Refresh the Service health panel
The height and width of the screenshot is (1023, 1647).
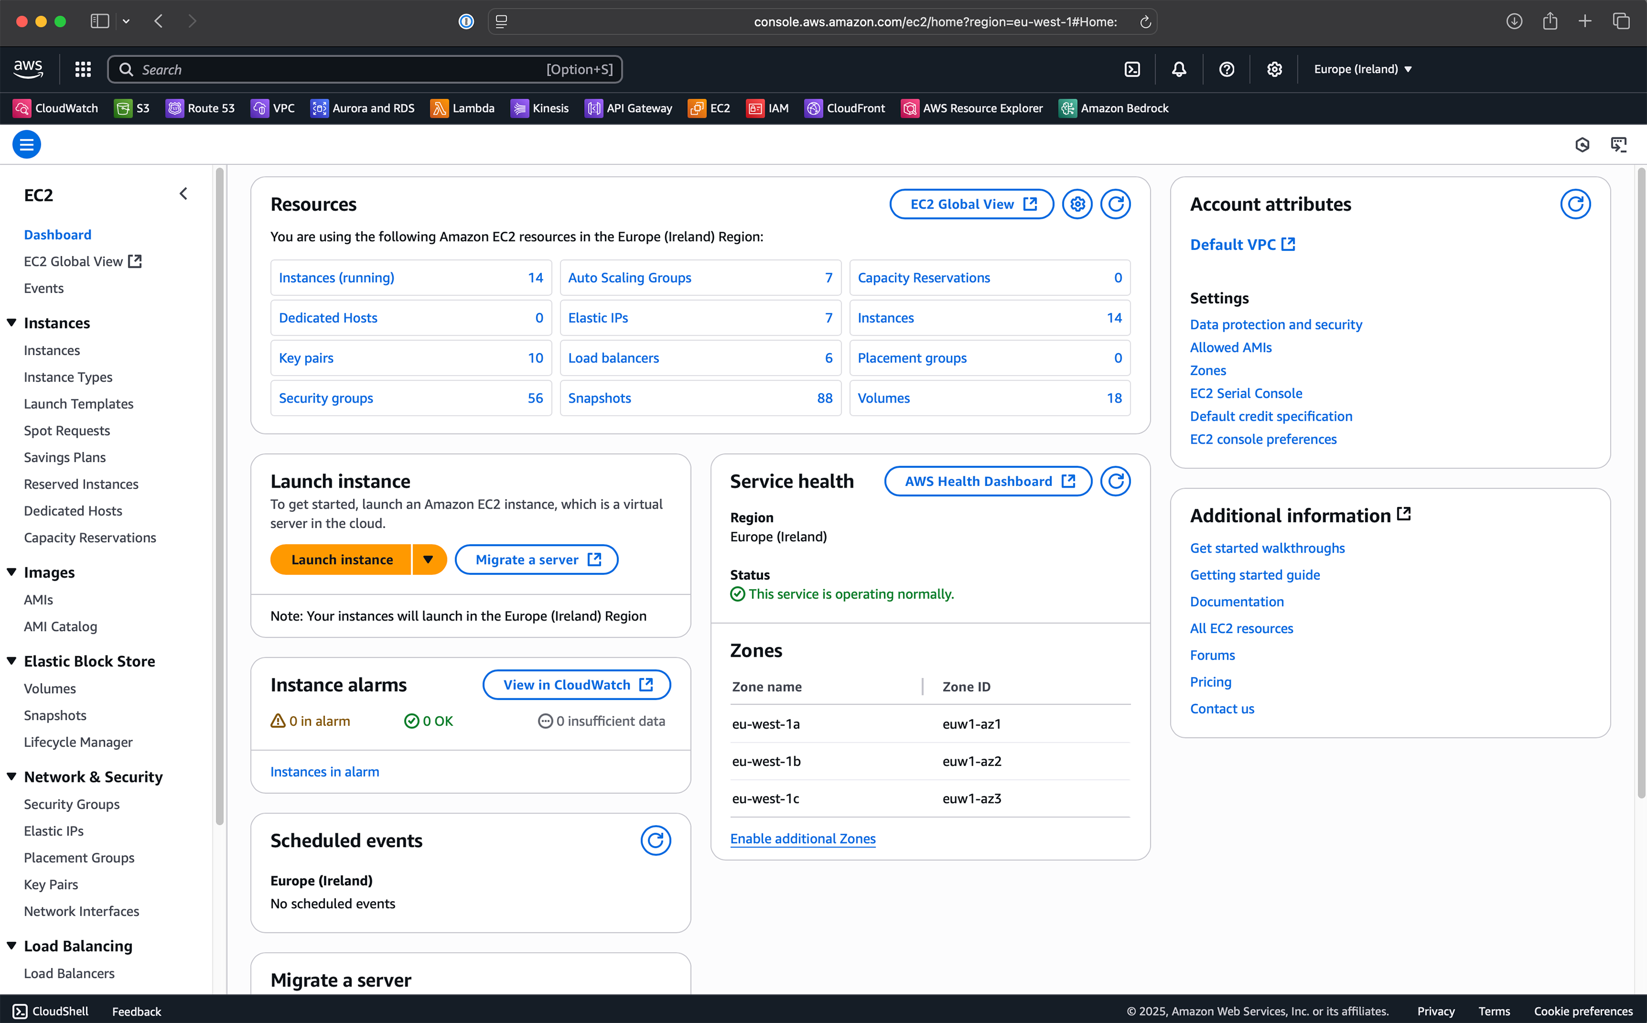click(1116, 481)
